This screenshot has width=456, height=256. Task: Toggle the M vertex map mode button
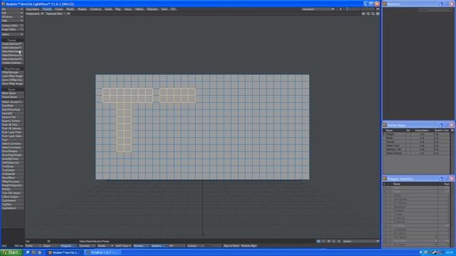tap(329, 241)
